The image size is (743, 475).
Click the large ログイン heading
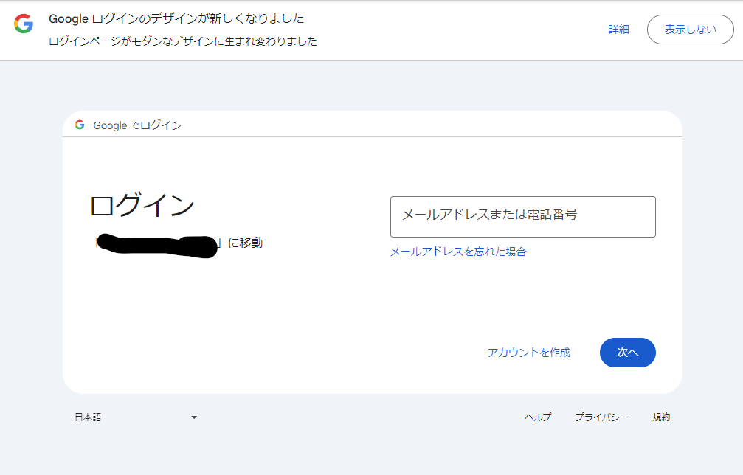(x=142, y=206)
